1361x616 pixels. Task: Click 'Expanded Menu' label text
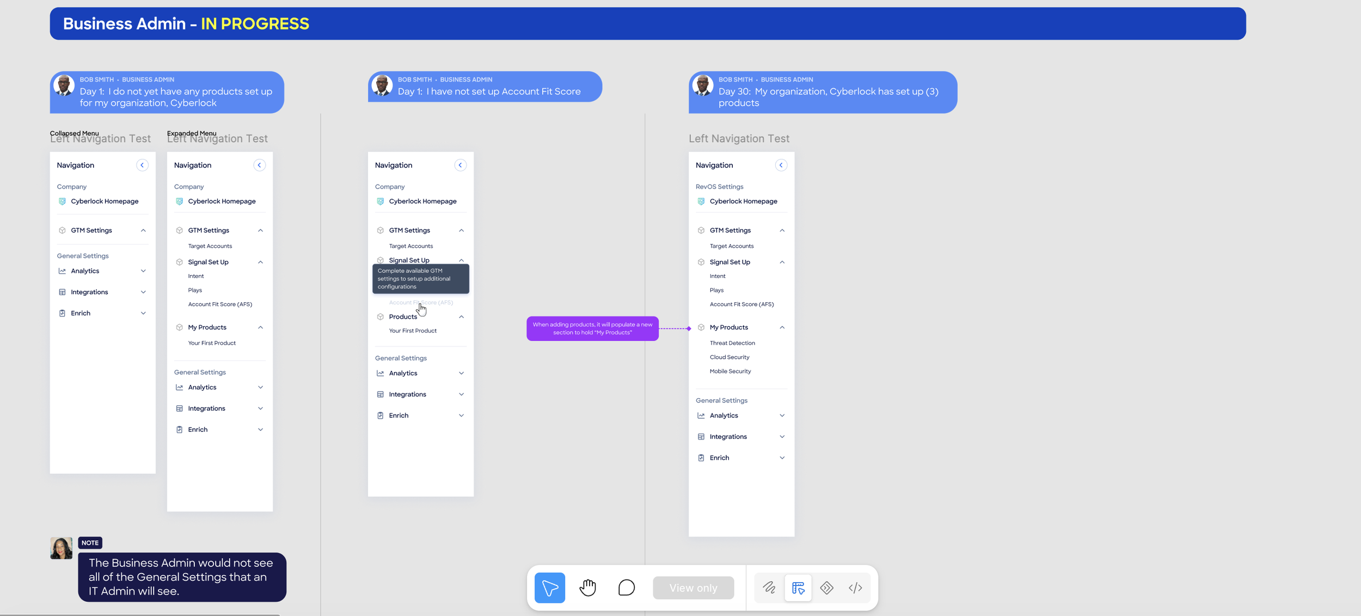(x=192, y=133)
